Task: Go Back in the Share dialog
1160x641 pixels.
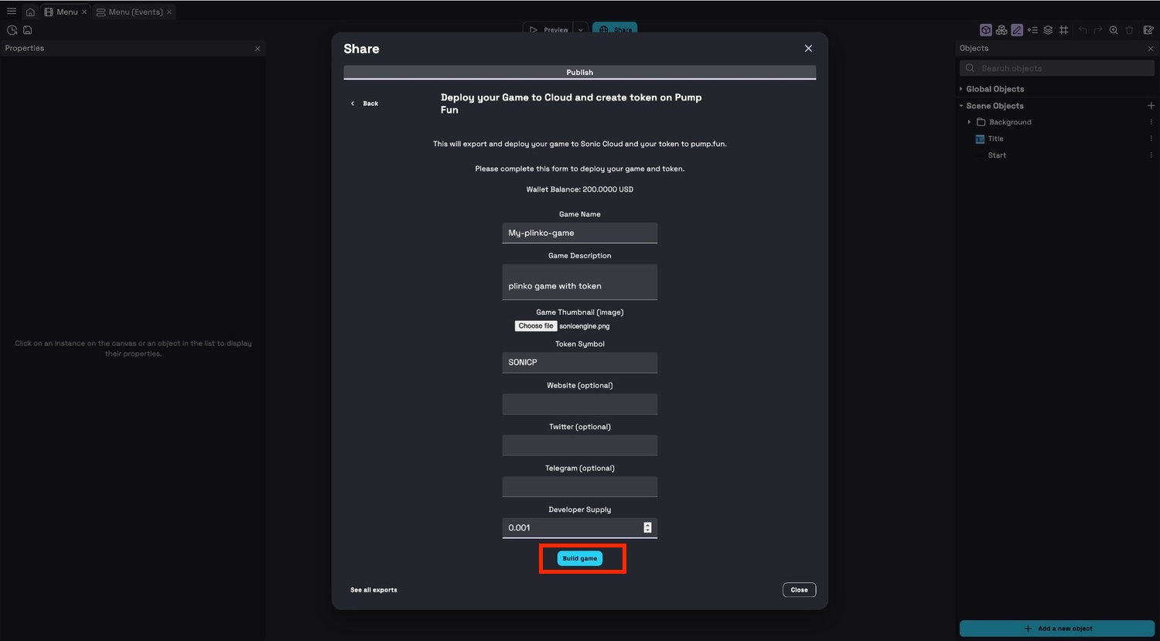Action: coord(365,104)
